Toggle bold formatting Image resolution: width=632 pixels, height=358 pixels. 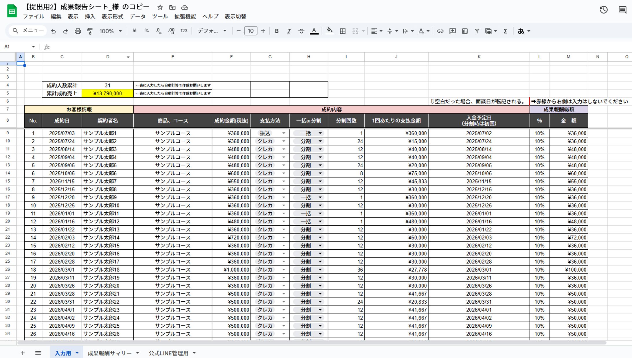pos(277,31)
